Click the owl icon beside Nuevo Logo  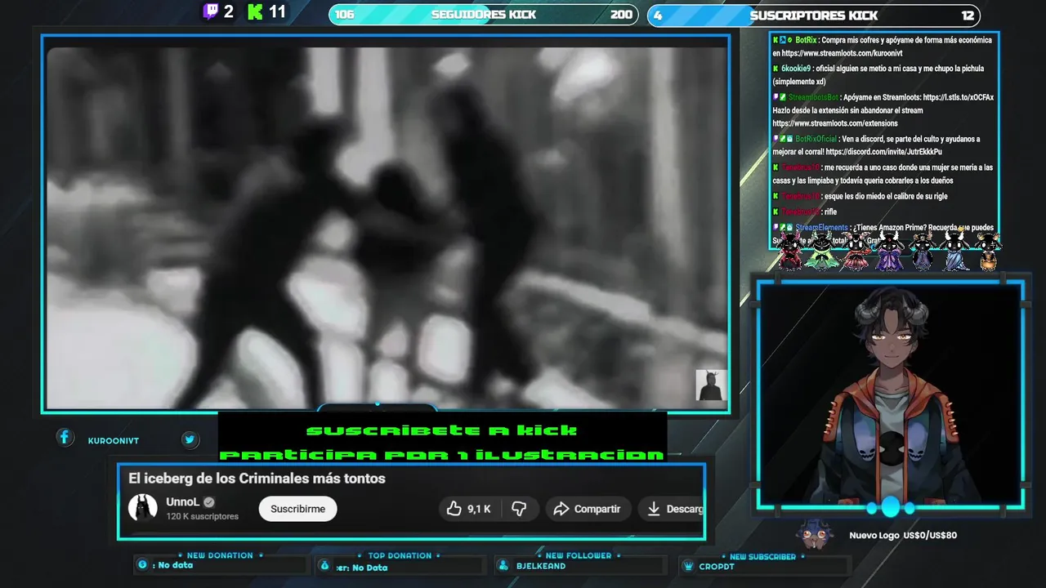(815, 534)
